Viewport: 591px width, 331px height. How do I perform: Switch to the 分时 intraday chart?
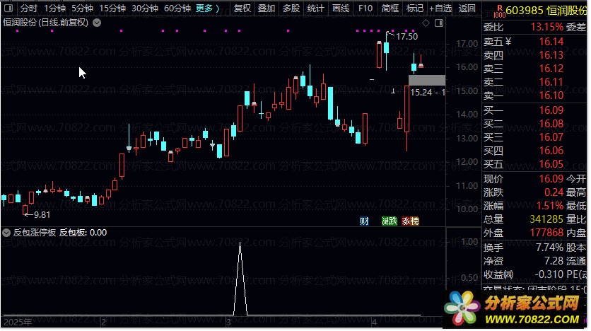click(29, 8)
